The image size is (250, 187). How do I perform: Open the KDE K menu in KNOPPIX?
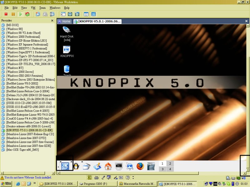coord(65,166)
